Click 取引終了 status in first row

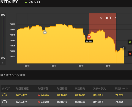click(98, 95)
